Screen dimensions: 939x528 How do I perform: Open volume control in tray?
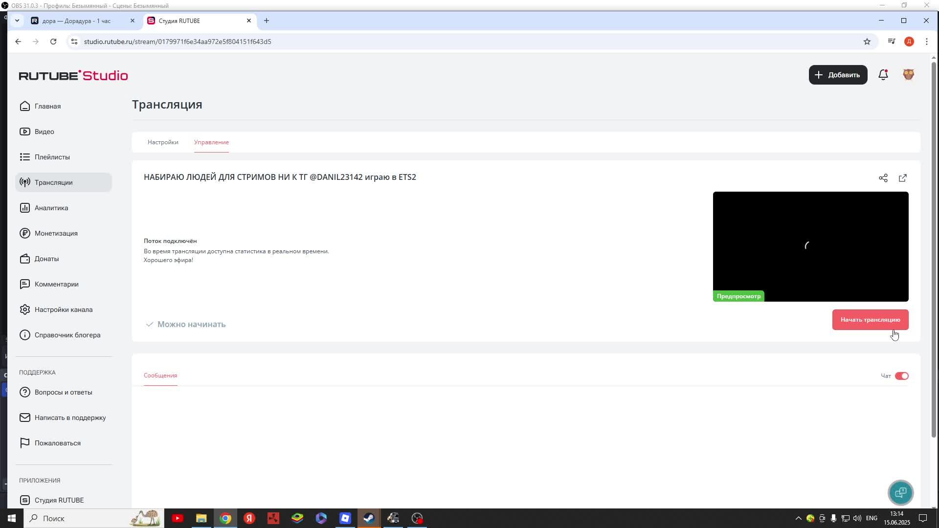point(857,518)
